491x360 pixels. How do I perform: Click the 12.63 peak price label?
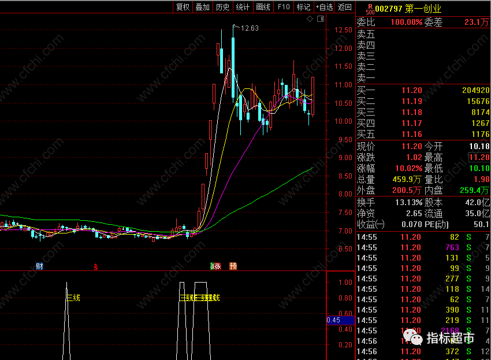click(250, 28)
